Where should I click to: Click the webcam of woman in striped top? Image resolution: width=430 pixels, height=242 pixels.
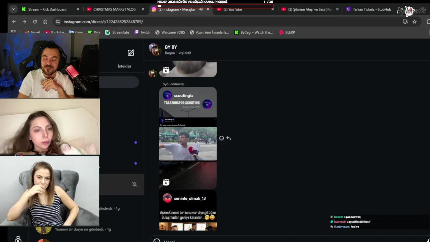click(x=50, y=191)
